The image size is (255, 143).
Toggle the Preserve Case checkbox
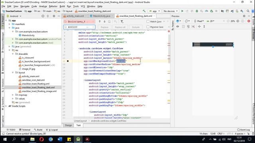(x=148, y=27)
